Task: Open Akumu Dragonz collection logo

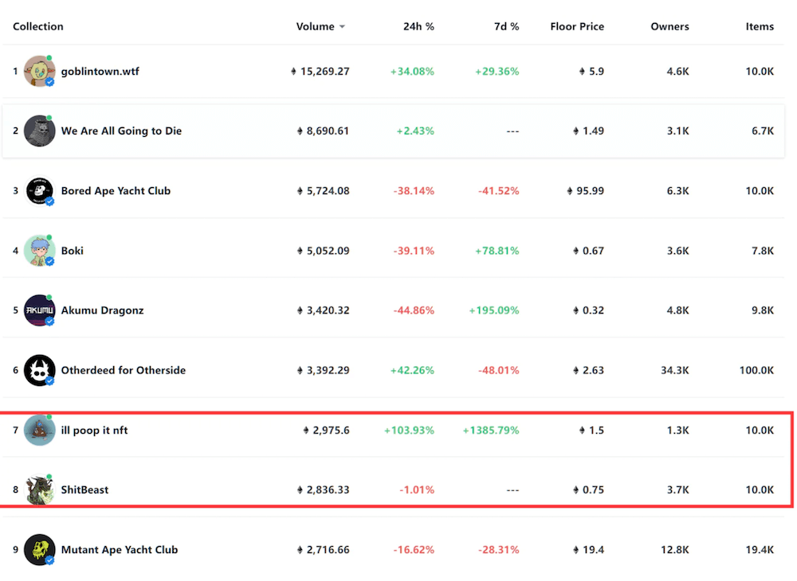Action: click(40, 310)
